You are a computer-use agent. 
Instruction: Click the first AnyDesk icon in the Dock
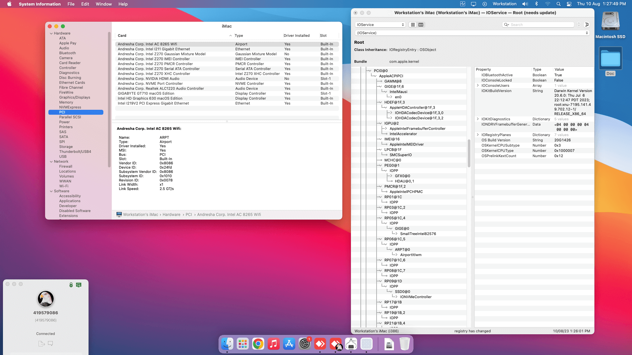(x=320, y=344)
